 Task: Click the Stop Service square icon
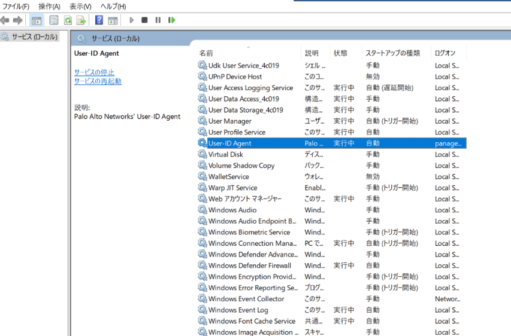click(144, 20)
